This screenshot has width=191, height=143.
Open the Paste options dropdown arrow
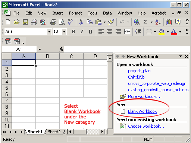(x=104, y=22)
